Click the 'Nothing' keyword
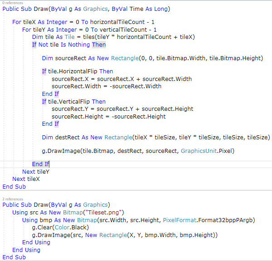Screen dimensions: 272x261 [x=79, y=44]
